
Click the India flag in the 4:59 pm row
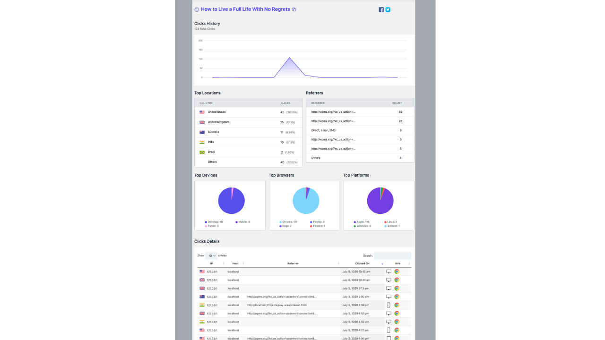(x=202, y=305)
